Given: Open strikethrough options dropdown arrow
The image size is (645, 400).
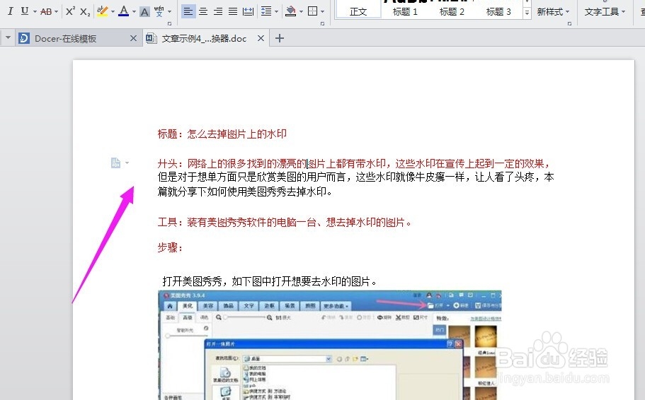Looking at the screenshot, I should pos(56,11).
